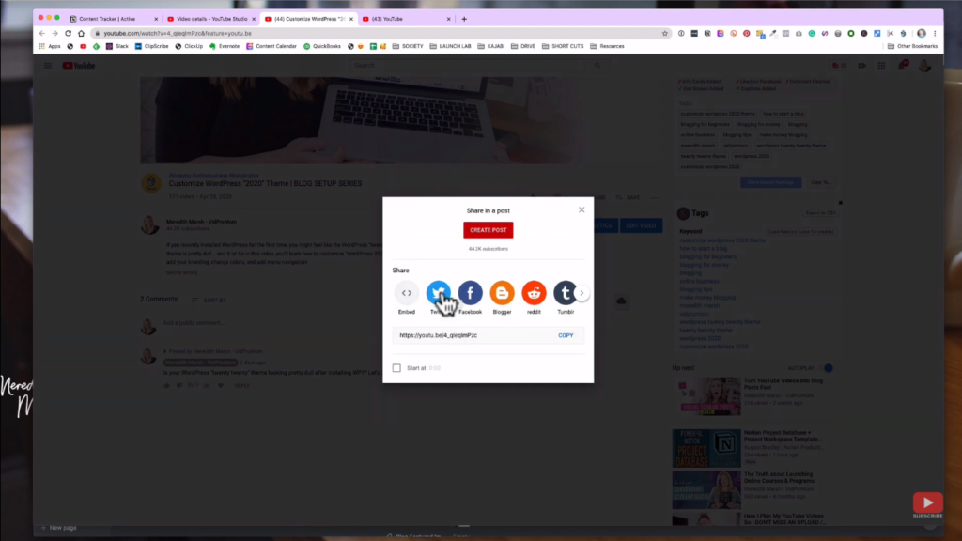Close the Tags panel with the X
962x541 pixels.
841,203
